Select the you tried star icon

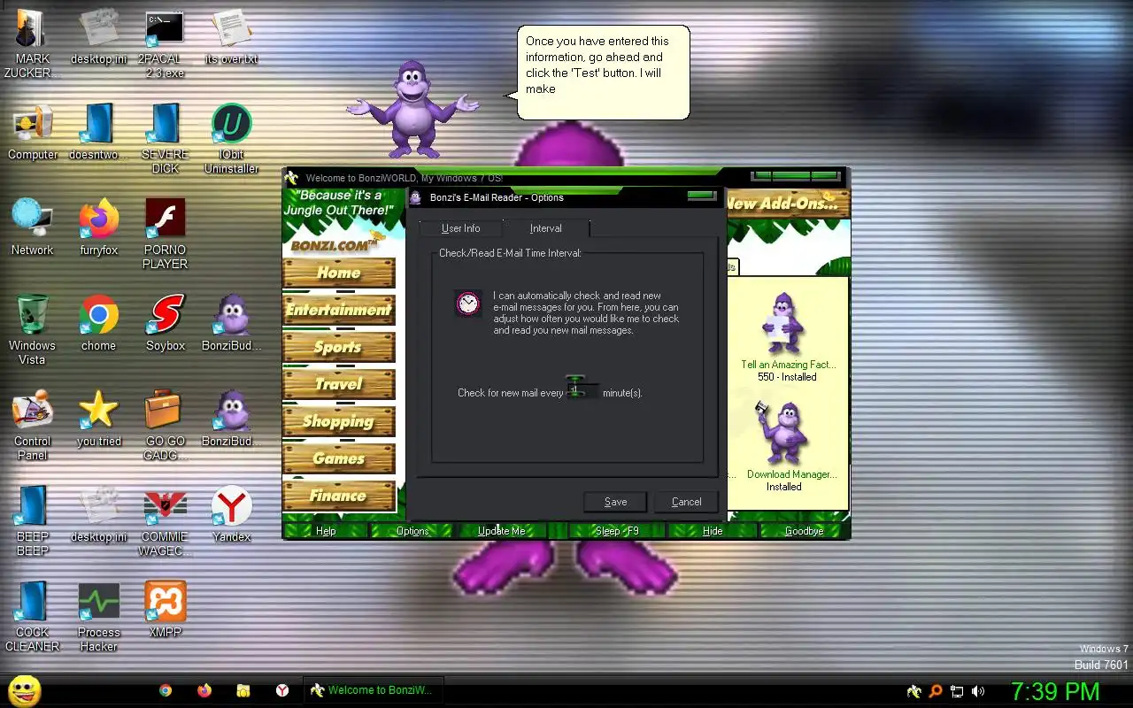[99, 419]
